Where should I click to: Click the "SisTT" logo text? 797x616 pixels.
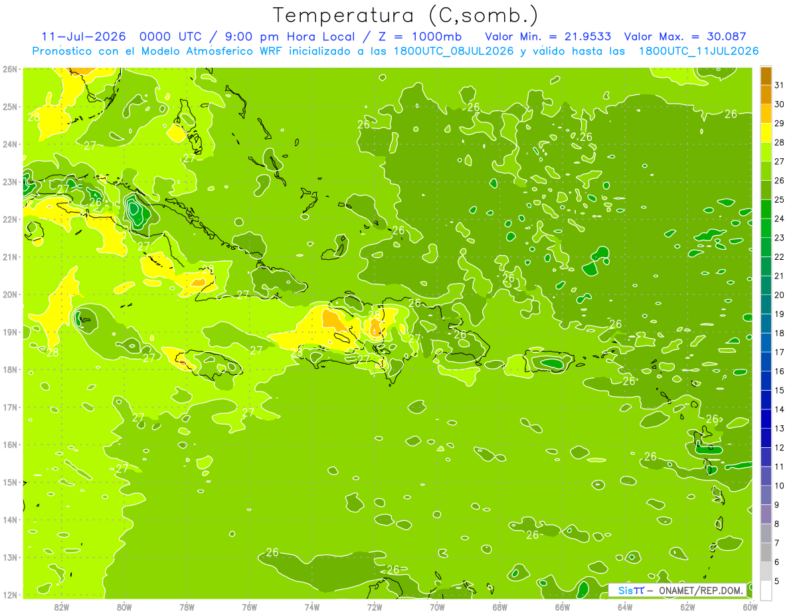click(631, 590)
